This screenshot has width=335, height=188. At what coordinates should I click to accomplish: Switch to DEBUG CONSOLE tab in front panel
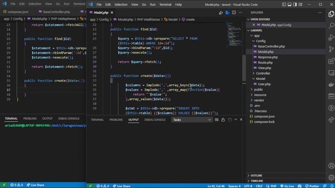pos(155,120)
